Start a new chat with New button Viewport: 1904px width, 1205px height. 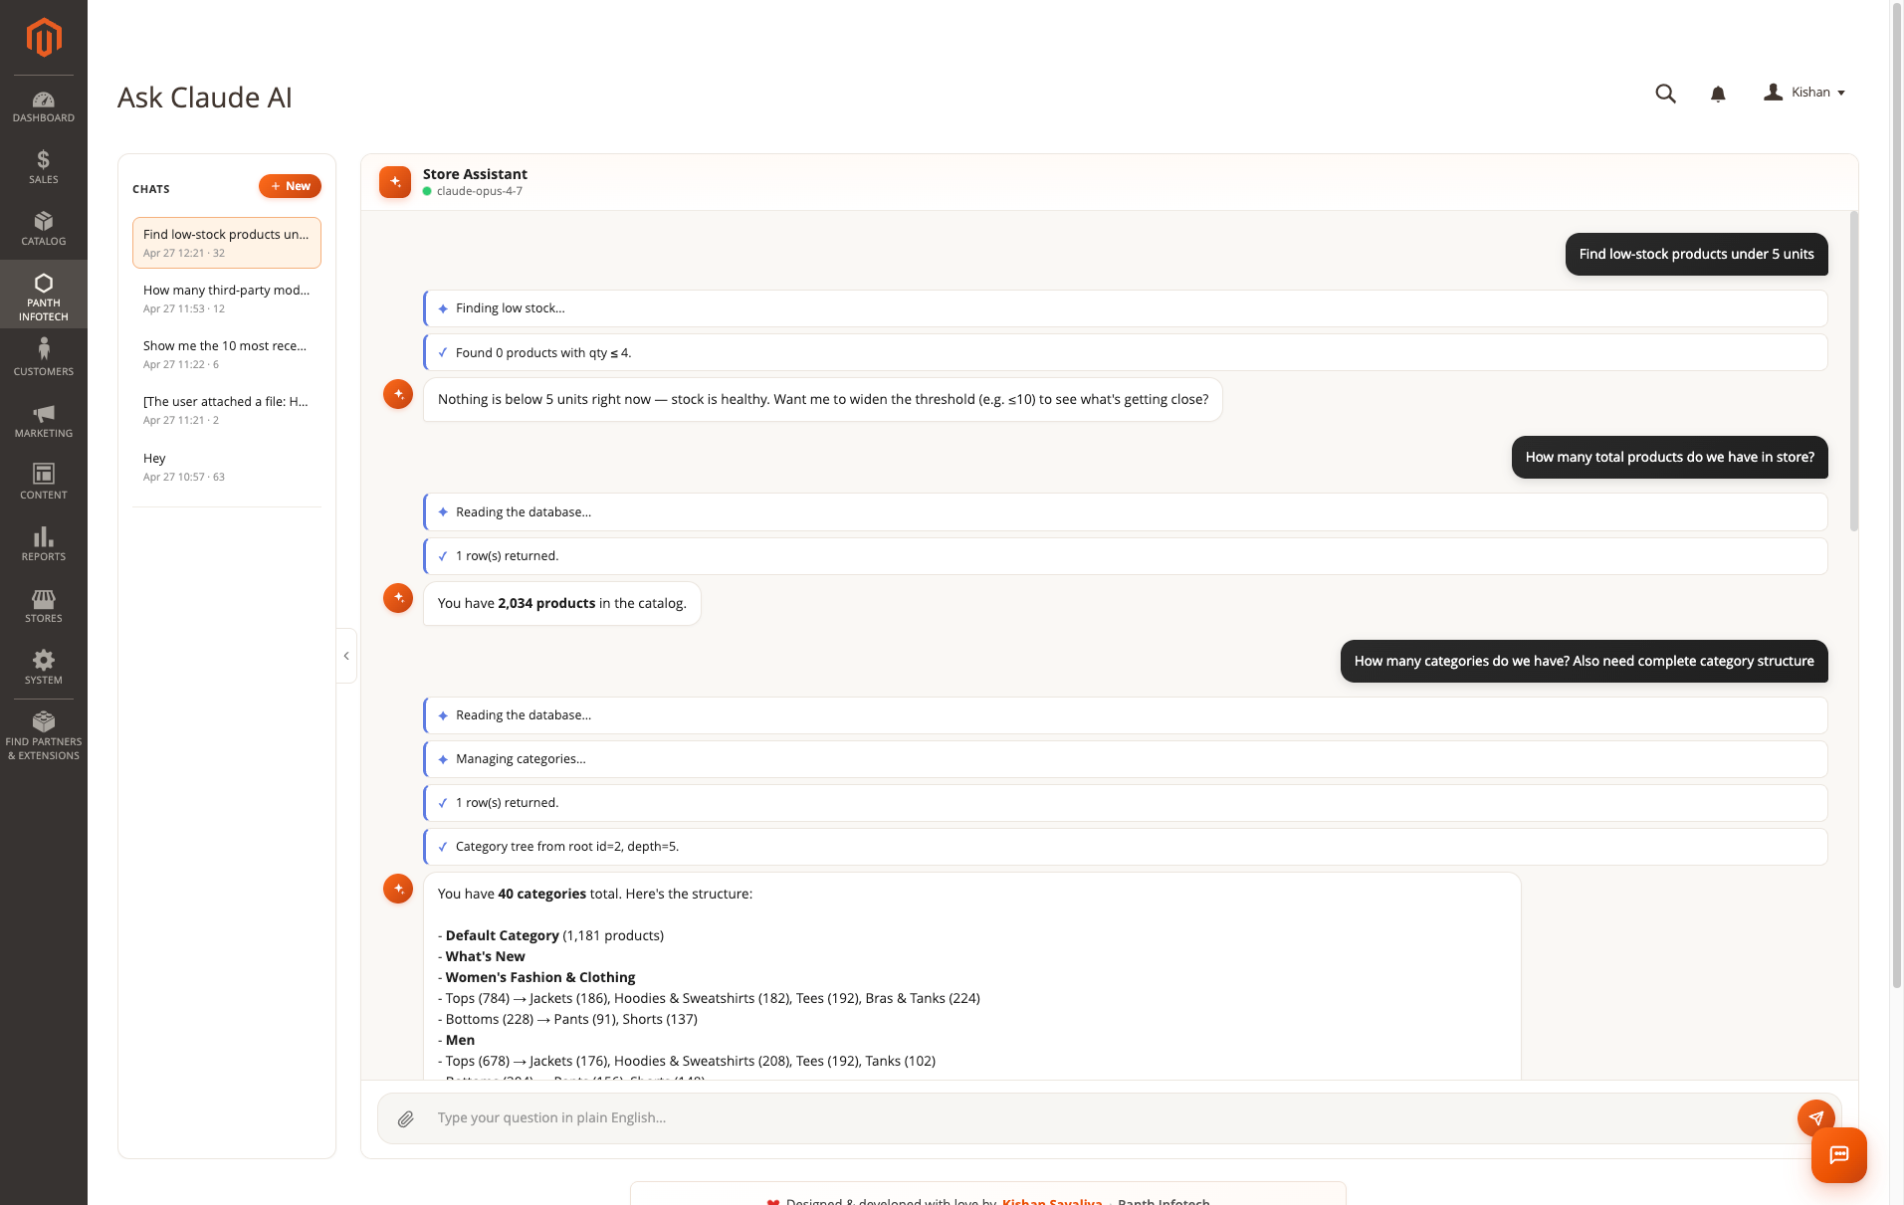point(290,186)
